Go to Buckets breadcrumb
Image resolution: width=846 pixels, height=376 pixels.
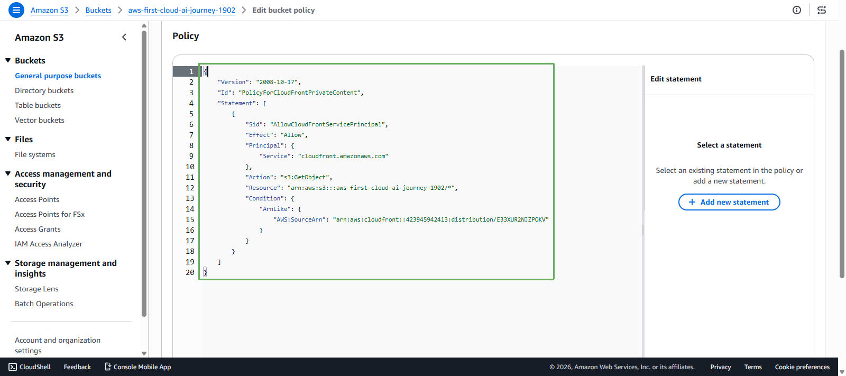[98, 10]
